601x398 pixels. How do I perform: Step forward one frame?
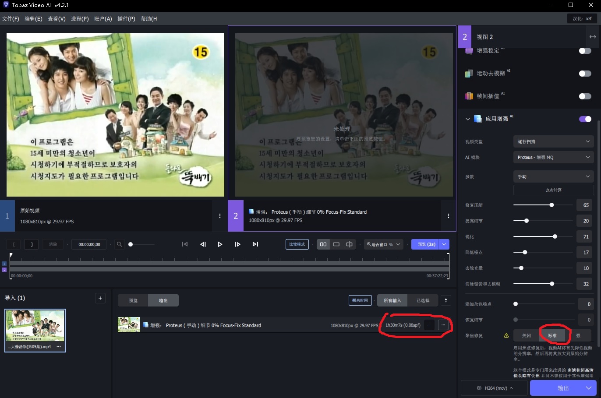237,244
